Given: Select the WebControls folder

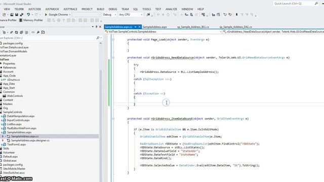Looking at the screenshot, I should (x=15, y=96).
